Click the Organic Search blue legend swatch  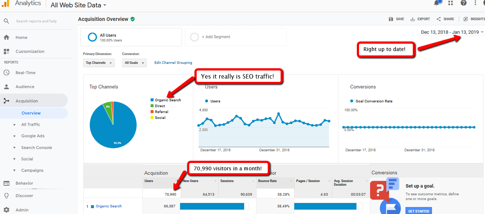(152, 100)
